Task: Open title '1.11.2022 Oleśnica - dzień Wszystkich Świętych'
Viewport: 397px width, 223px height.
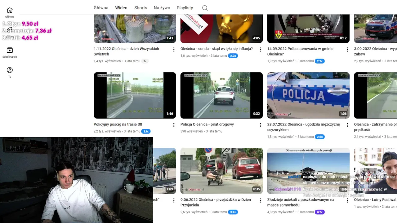Action: (126, 51)
